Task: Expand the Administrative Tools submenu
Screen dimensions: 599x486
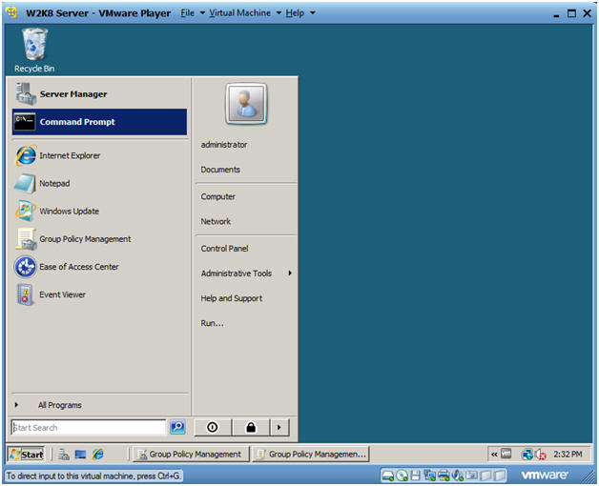Action: [246, 273]
